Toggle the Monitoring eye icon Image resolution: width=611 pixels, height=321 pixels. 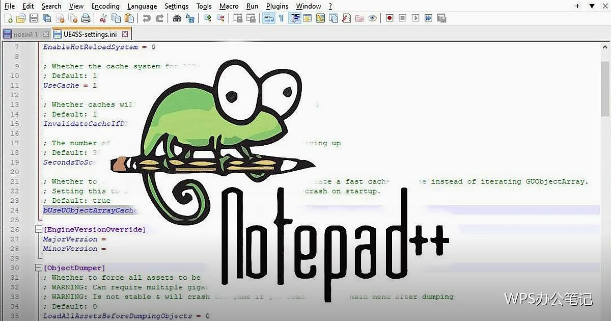click(x=373, y=18)
